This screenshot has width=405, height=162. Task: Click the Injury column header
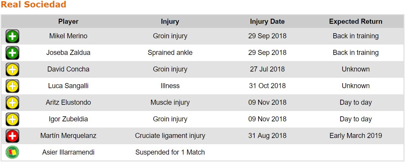click(x=170, y=22)
